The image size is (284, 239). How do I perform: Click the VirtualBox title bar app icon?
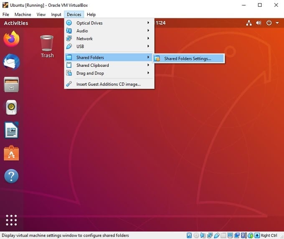(x=5, y=5)
